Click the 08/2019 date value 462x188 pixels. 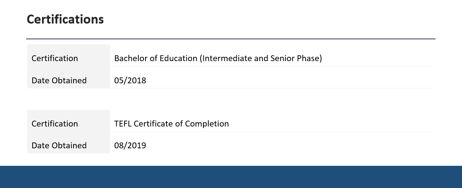(x=130, y=146)
